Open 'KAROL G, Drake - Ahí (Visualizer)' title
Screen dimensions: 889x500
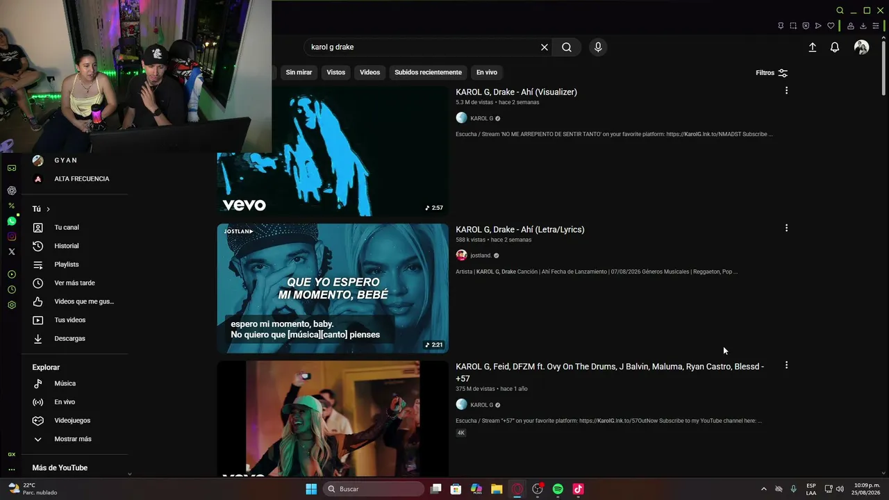click(516, 92)
